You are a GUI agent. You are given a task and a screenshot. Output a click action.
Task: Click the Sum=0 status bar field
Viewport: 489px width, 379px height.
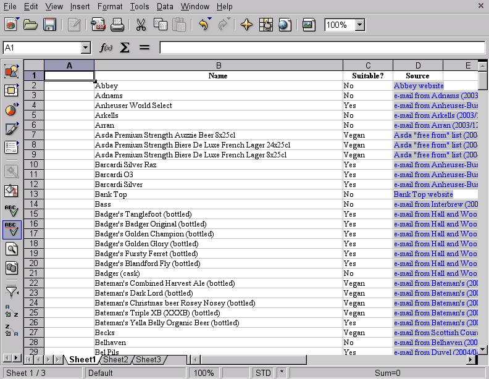pos(387,373)
